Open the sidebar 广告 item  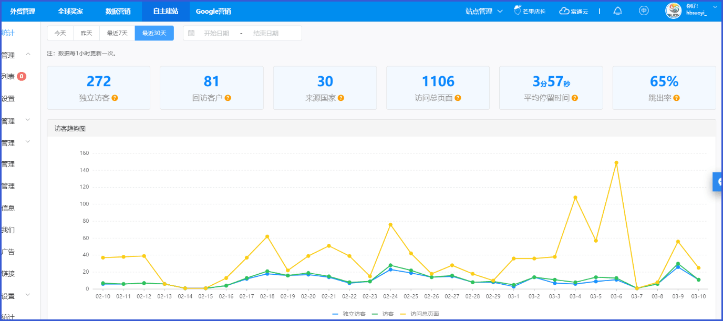8,252
